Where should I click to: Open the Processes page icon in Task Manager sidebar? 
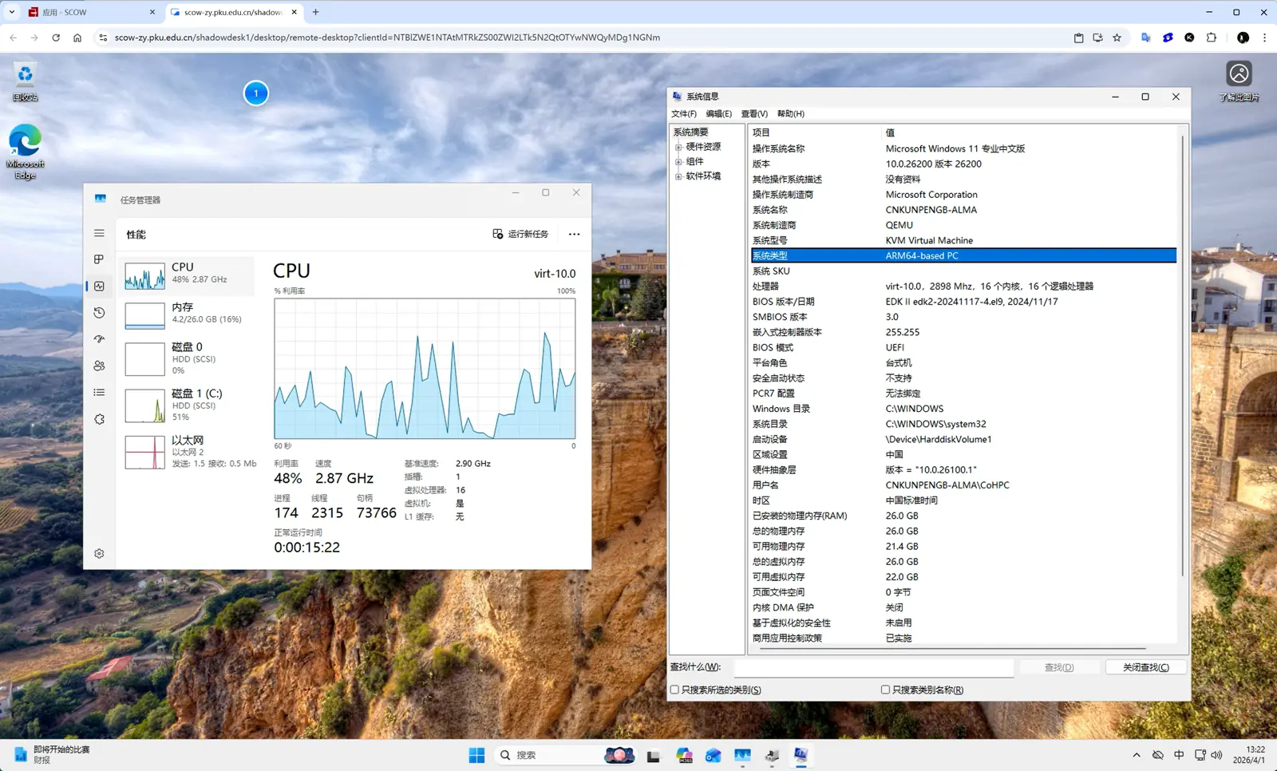click(99, 259)
